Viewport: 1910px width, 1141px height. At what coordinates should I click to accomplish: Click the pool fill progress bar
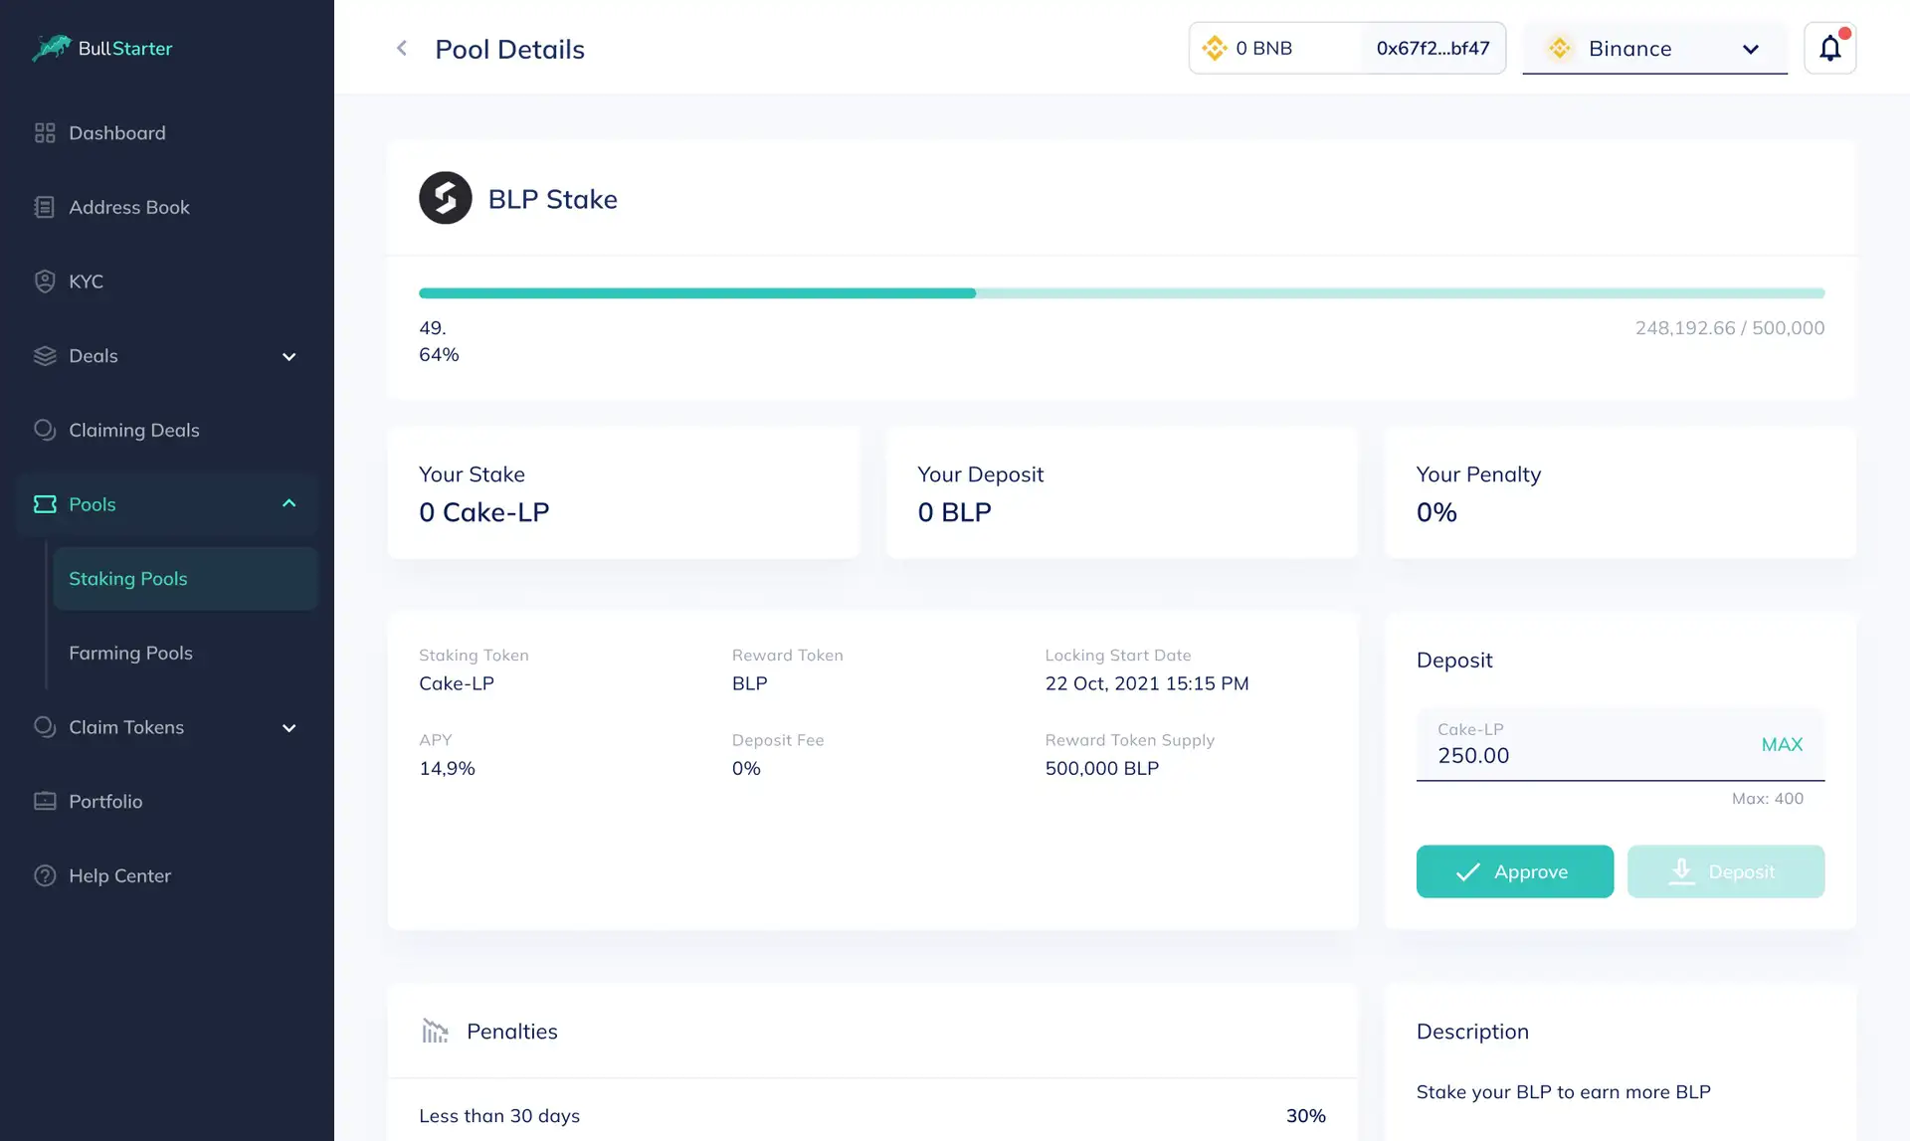click(1121, 293)
